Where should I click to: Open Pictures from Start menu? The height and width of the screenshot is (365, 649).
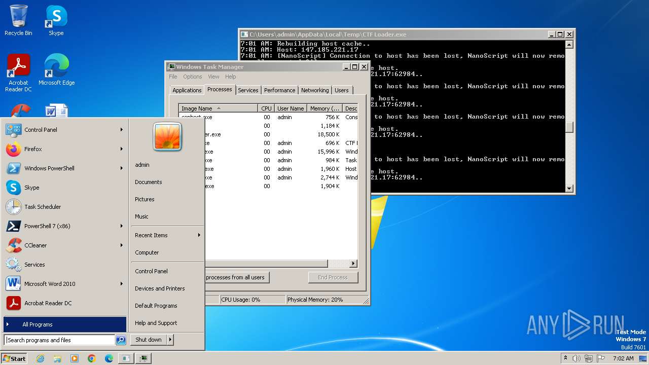tap(167, 199)
